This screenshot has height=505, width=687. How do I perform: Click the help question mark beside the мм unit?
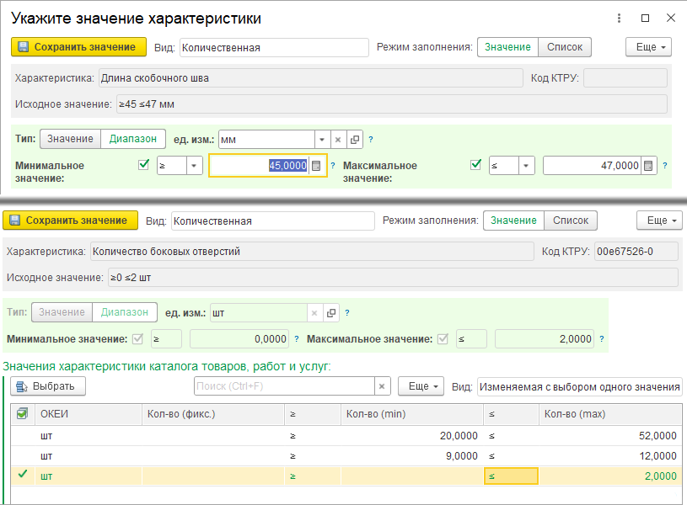(x=371, y=140)
